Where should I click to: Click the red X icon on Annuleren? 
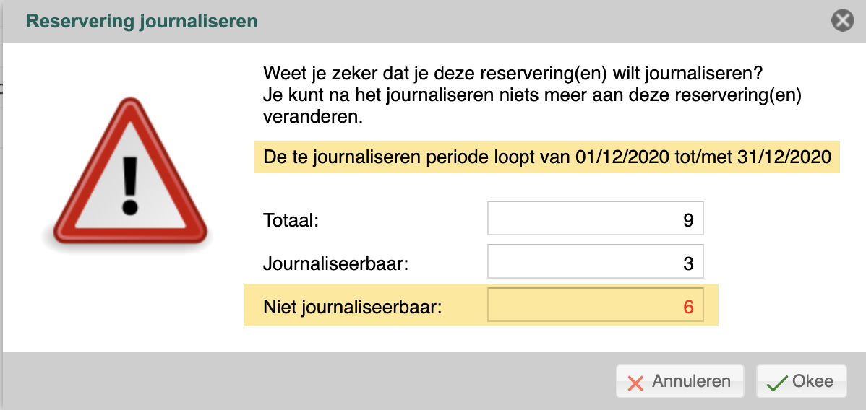(635, 382)
